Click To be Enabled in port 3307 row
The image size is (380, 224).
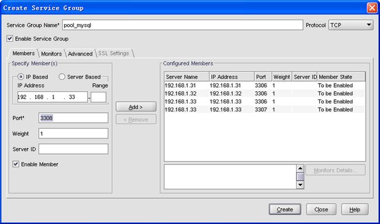[x=335, y=109]
